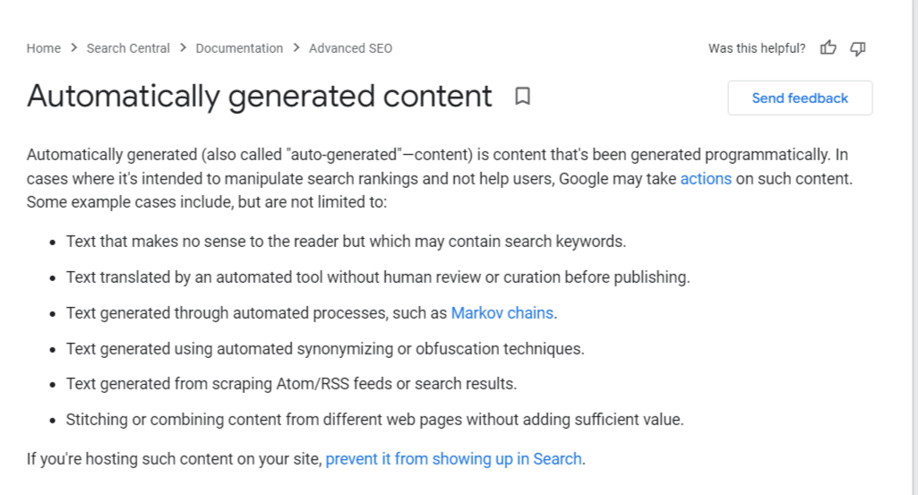Go to the Home breadcrumb
918x495 pixels.
pos(43,48)
